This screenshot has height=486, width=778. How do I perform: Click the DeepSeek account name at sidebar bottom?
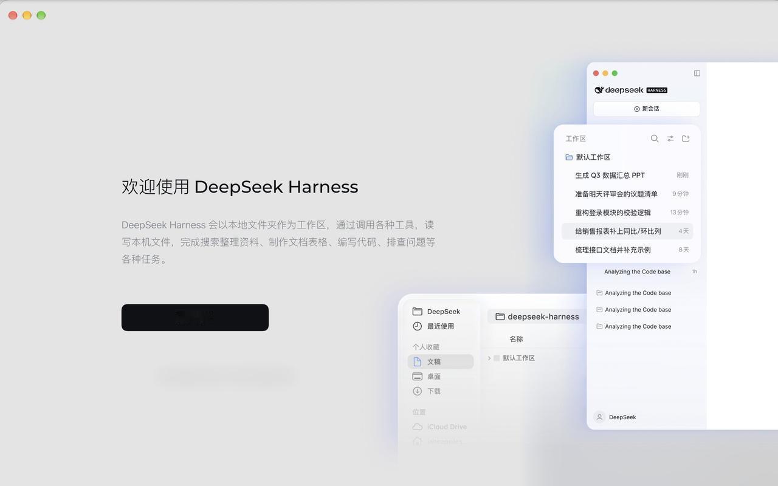622,417
